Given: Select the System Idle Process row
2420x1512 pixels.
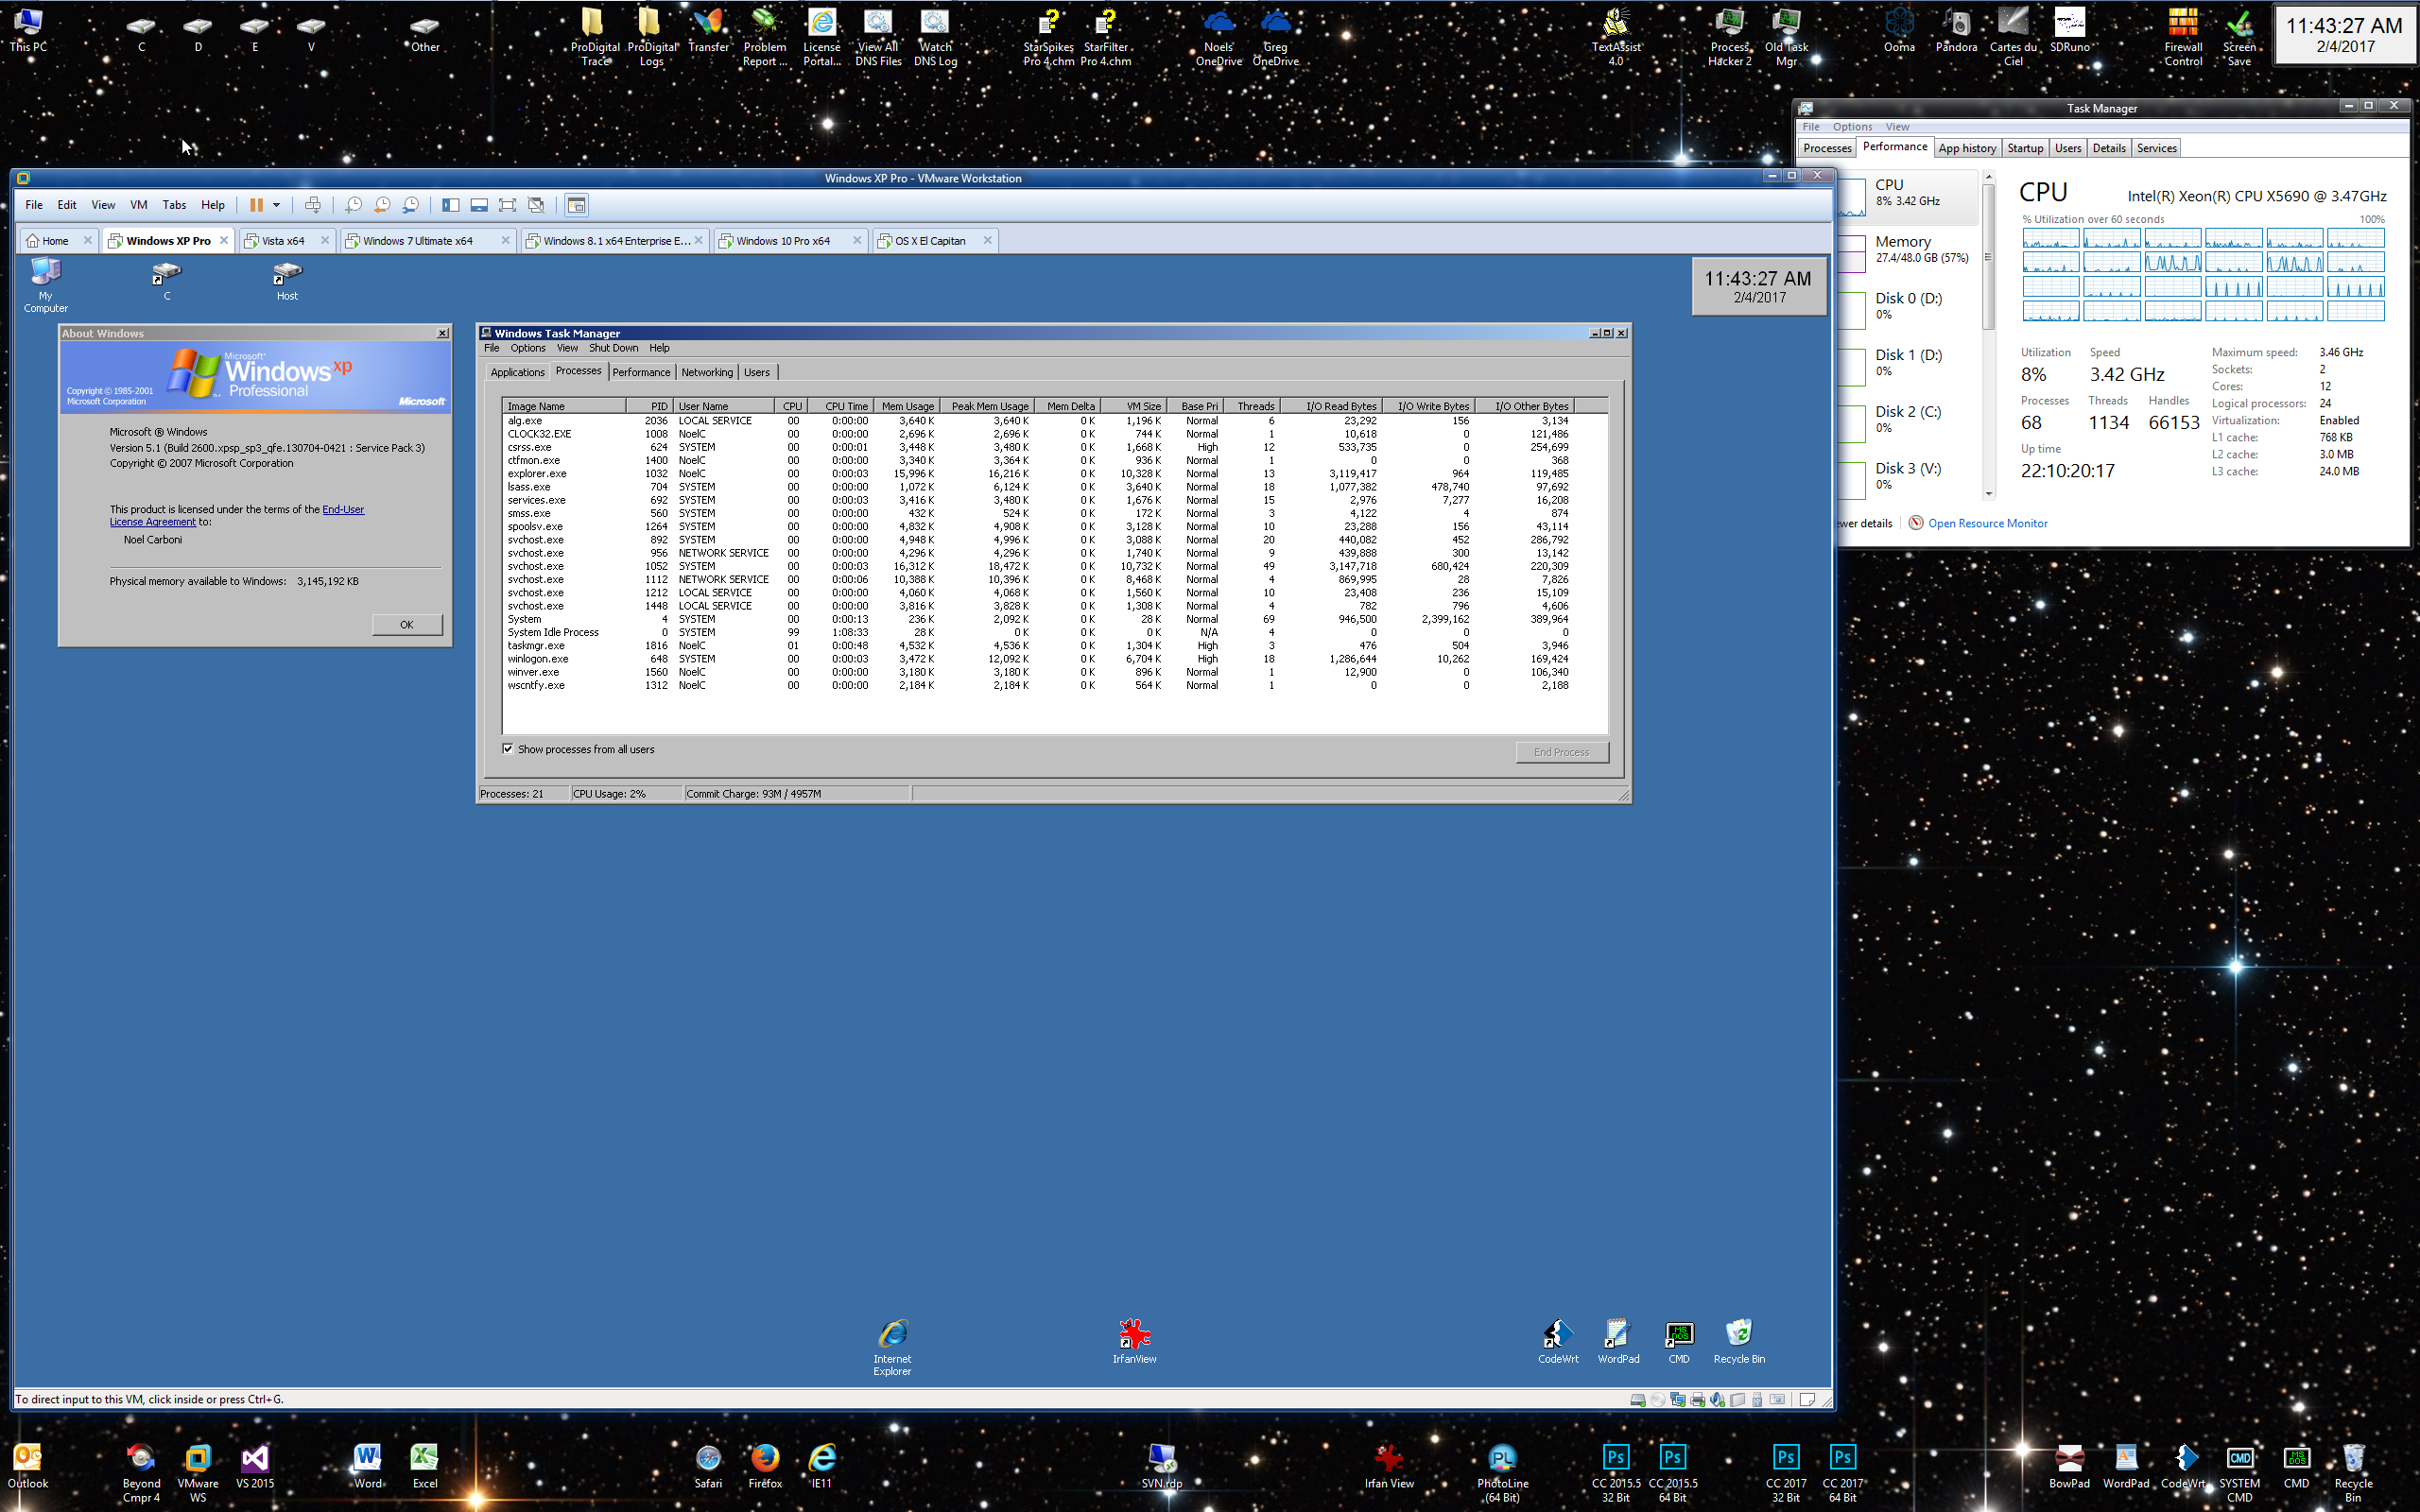Looking at the screenshot, I should 1038,632.
